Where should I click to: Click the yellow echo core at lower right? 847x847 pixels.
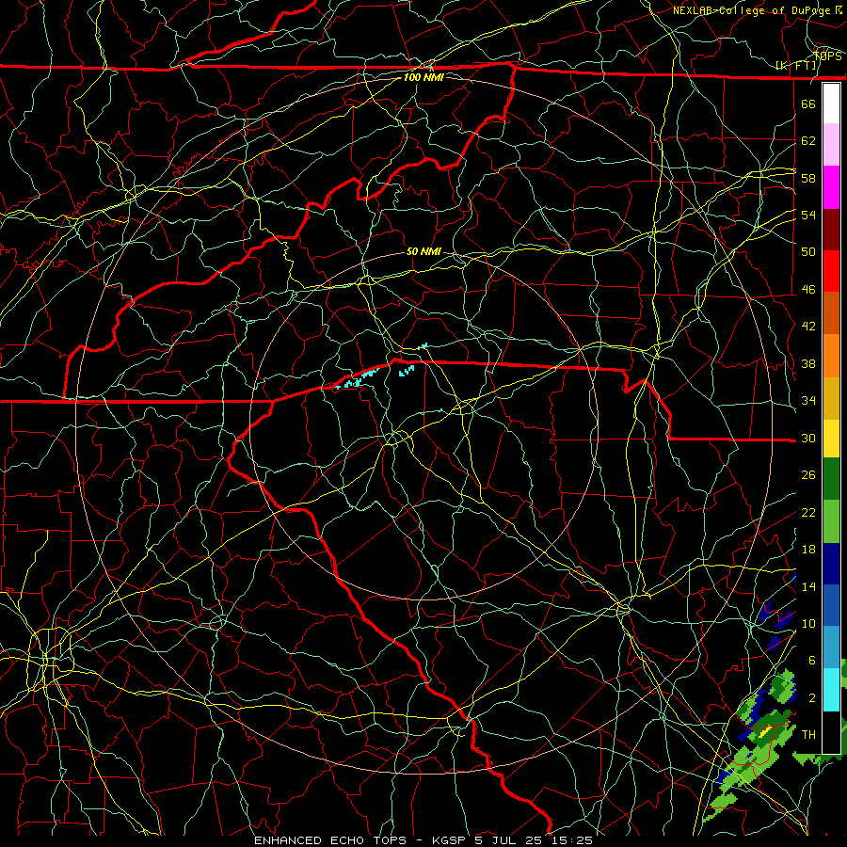765,733
